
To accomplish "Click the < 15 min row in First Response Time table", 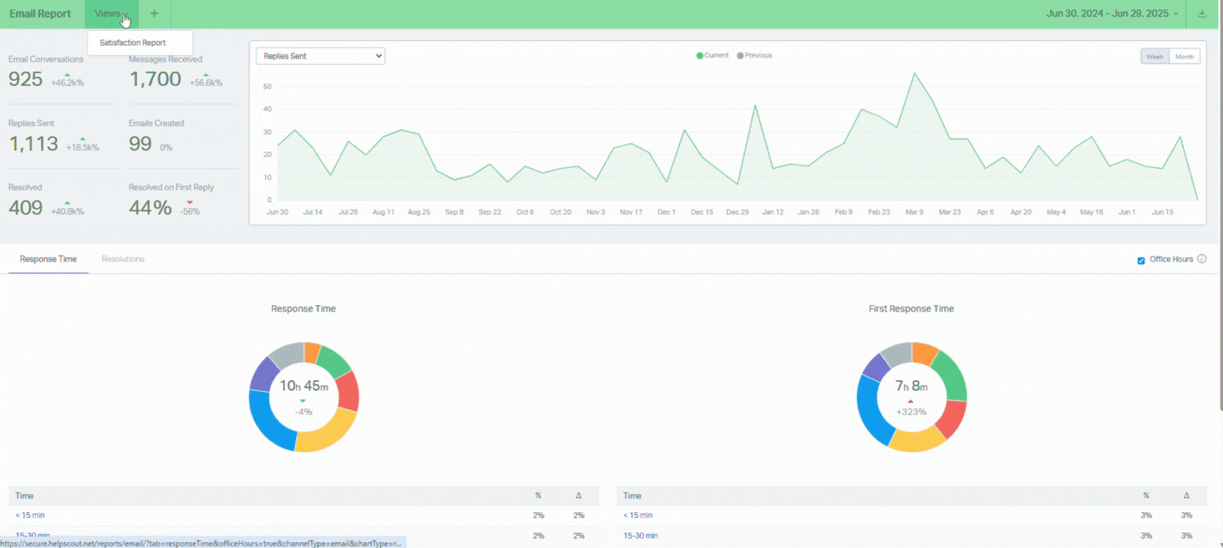I will 911,515.
